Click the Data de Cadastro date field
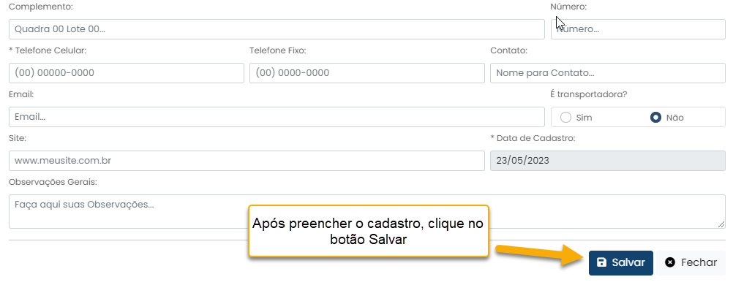The image size is (733, 285). 608,161
